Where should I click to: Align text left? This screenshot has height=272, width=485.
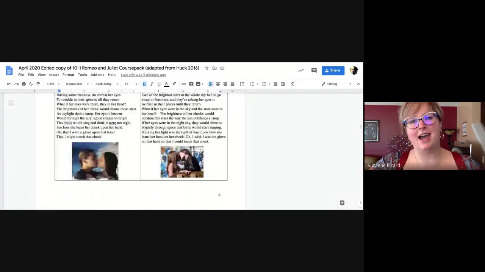click(210, 84)
